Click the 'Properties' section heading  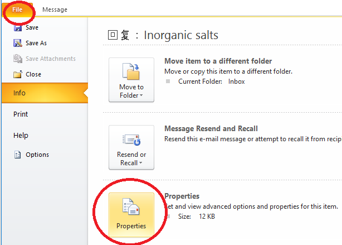click(x=182, y=196)
